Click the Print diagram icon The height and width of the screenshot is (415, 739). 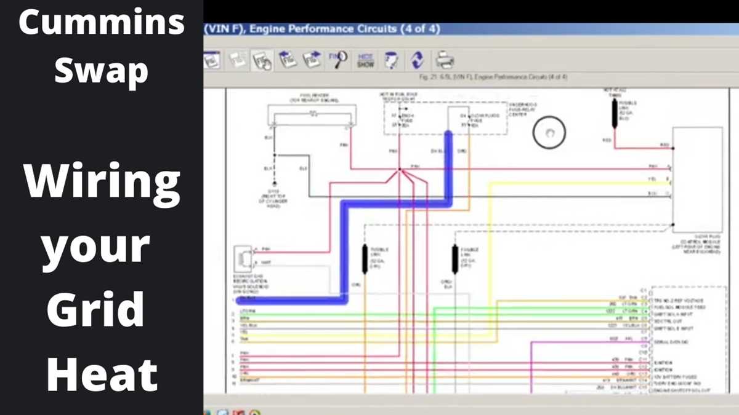click(445, 60)
